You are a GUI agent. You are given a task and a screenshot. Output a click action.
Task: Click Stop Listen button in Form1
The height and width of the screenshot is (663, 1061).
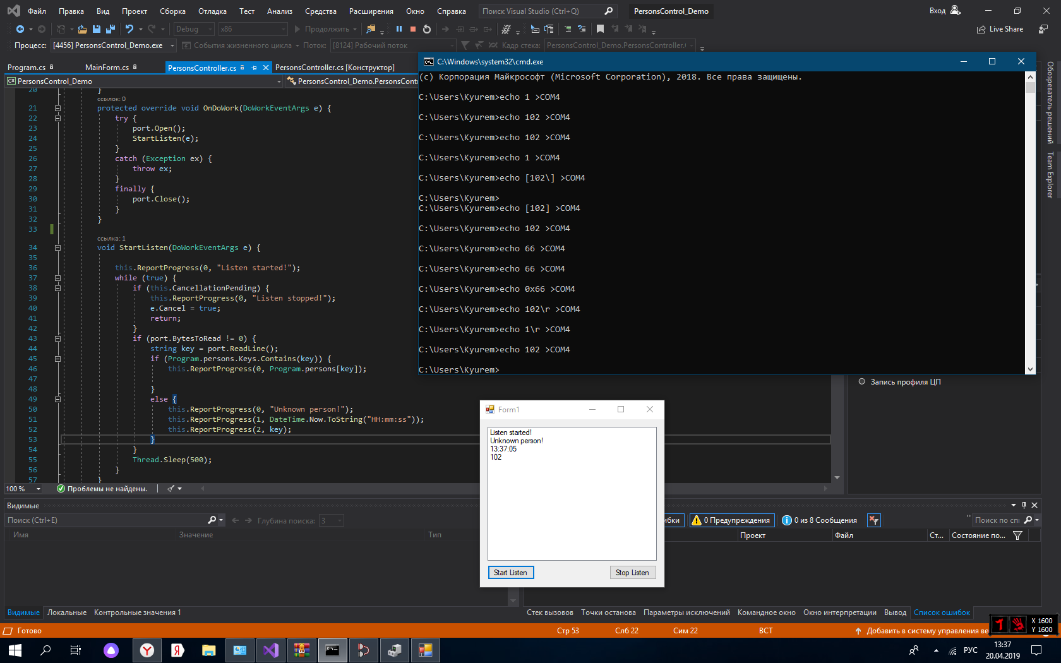(633, 573)
